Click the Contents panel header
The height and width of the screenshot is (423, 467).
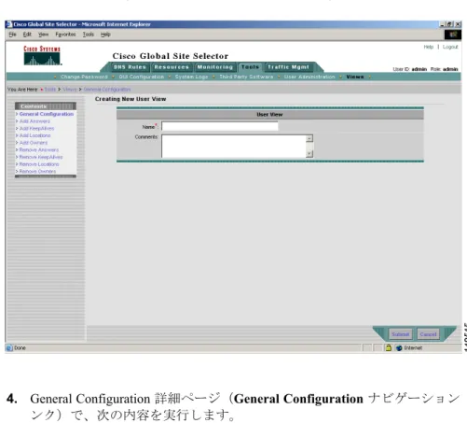(x=46, y=106)
